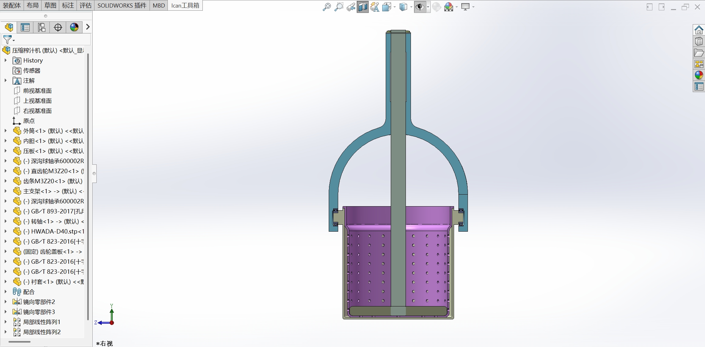Select the 齿轮盖板<1> fixed component
The width and height of the screenshot is (705, 347).
(48, 251)
